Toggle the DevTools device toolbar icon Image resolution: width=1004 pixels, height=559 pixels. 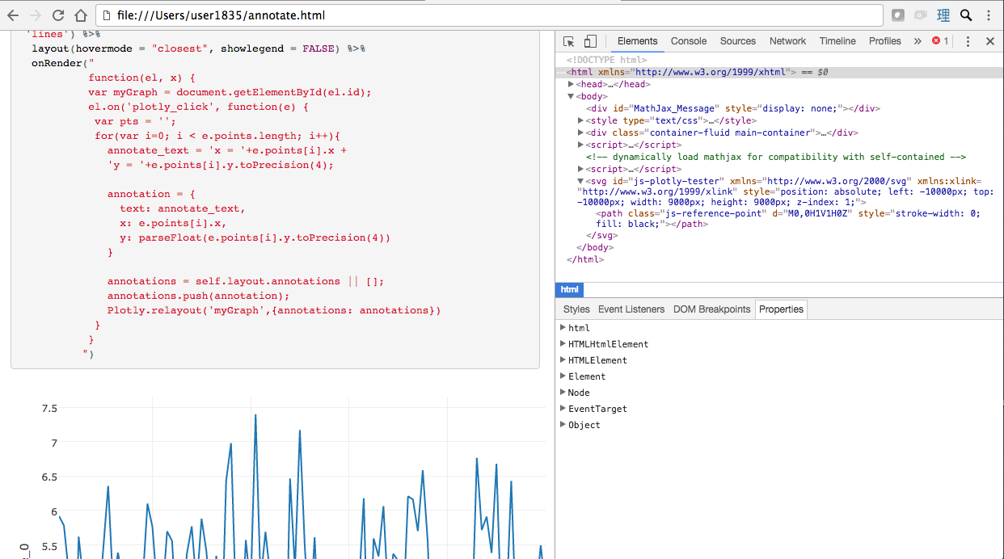590,41
